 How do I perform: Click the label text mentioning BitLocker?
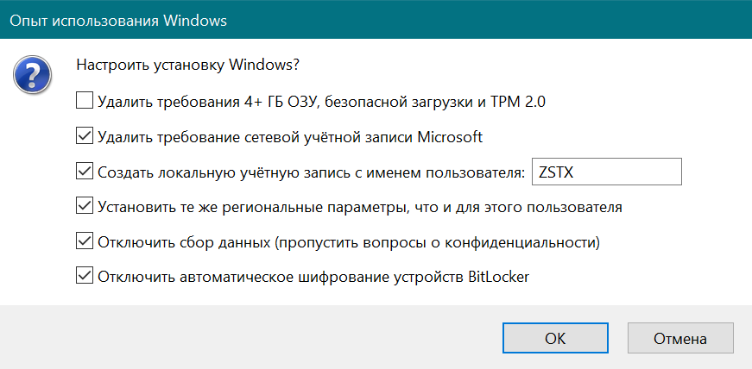coord(313,277)
